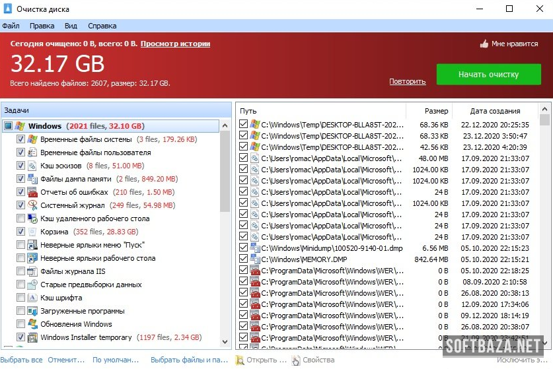Toggle the Windows group tri-state checkbox
This screenshot has width=553, height=369.
coord(8,126)
